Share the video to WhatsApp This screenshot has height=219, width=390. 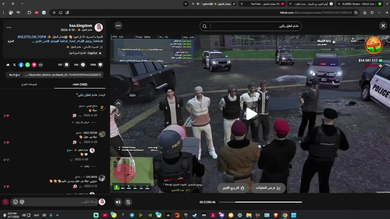coord(27,65)
